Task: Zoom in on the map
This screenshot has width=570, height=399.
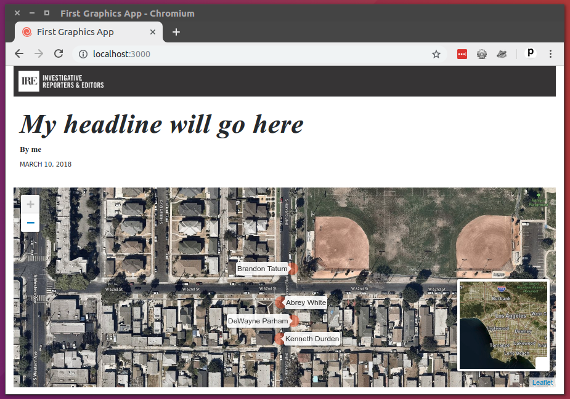Action: point(30,204)
